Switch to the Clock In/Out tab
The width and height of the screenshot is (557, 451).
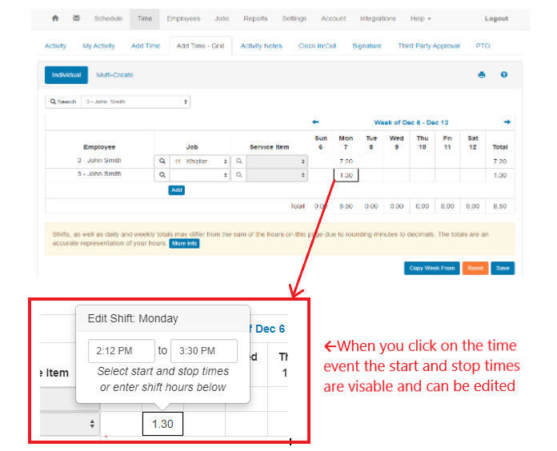(x=317, y=46)
